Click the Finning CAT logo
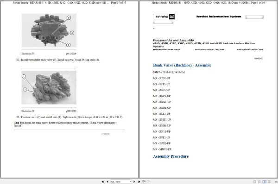Viewport: 278px width, 184px height. click(164, 17)
